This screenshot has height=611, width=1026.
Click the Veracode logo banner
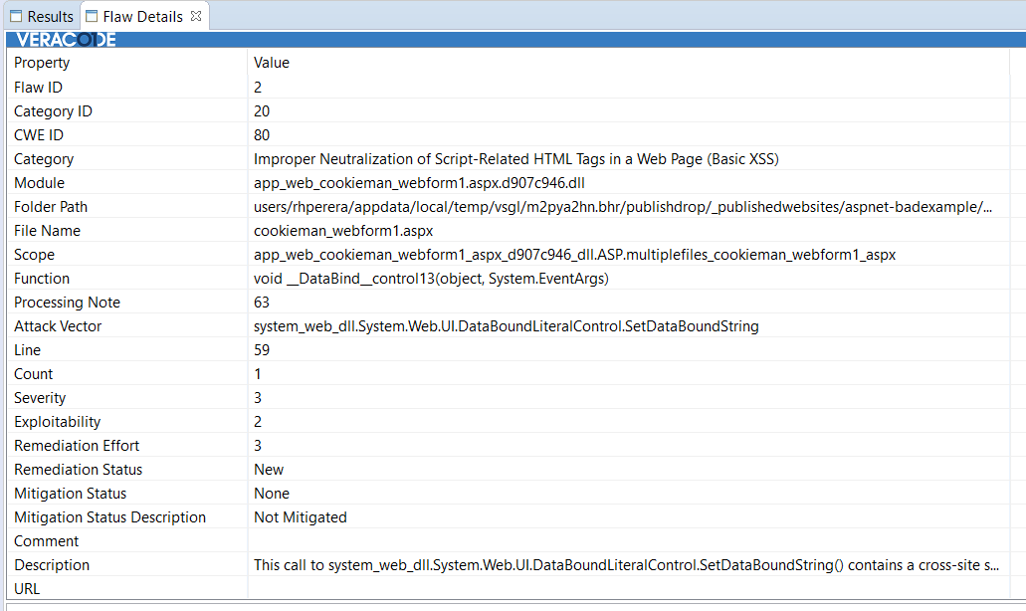click(x=66, y=40)
